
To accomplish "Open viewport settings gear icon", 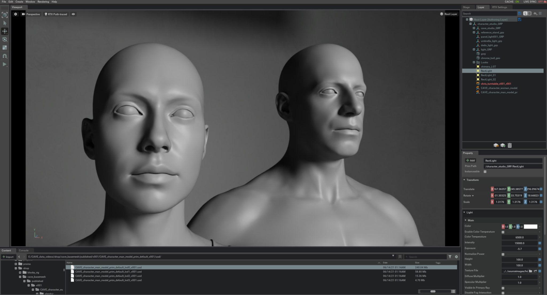I will 15,14.
